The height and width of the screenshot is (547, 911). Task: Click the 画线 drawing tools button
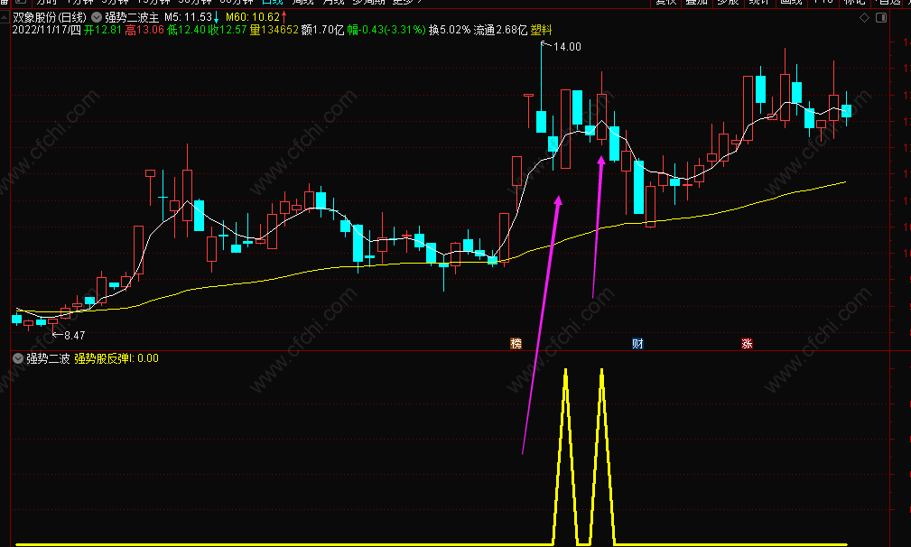(791, 2)
